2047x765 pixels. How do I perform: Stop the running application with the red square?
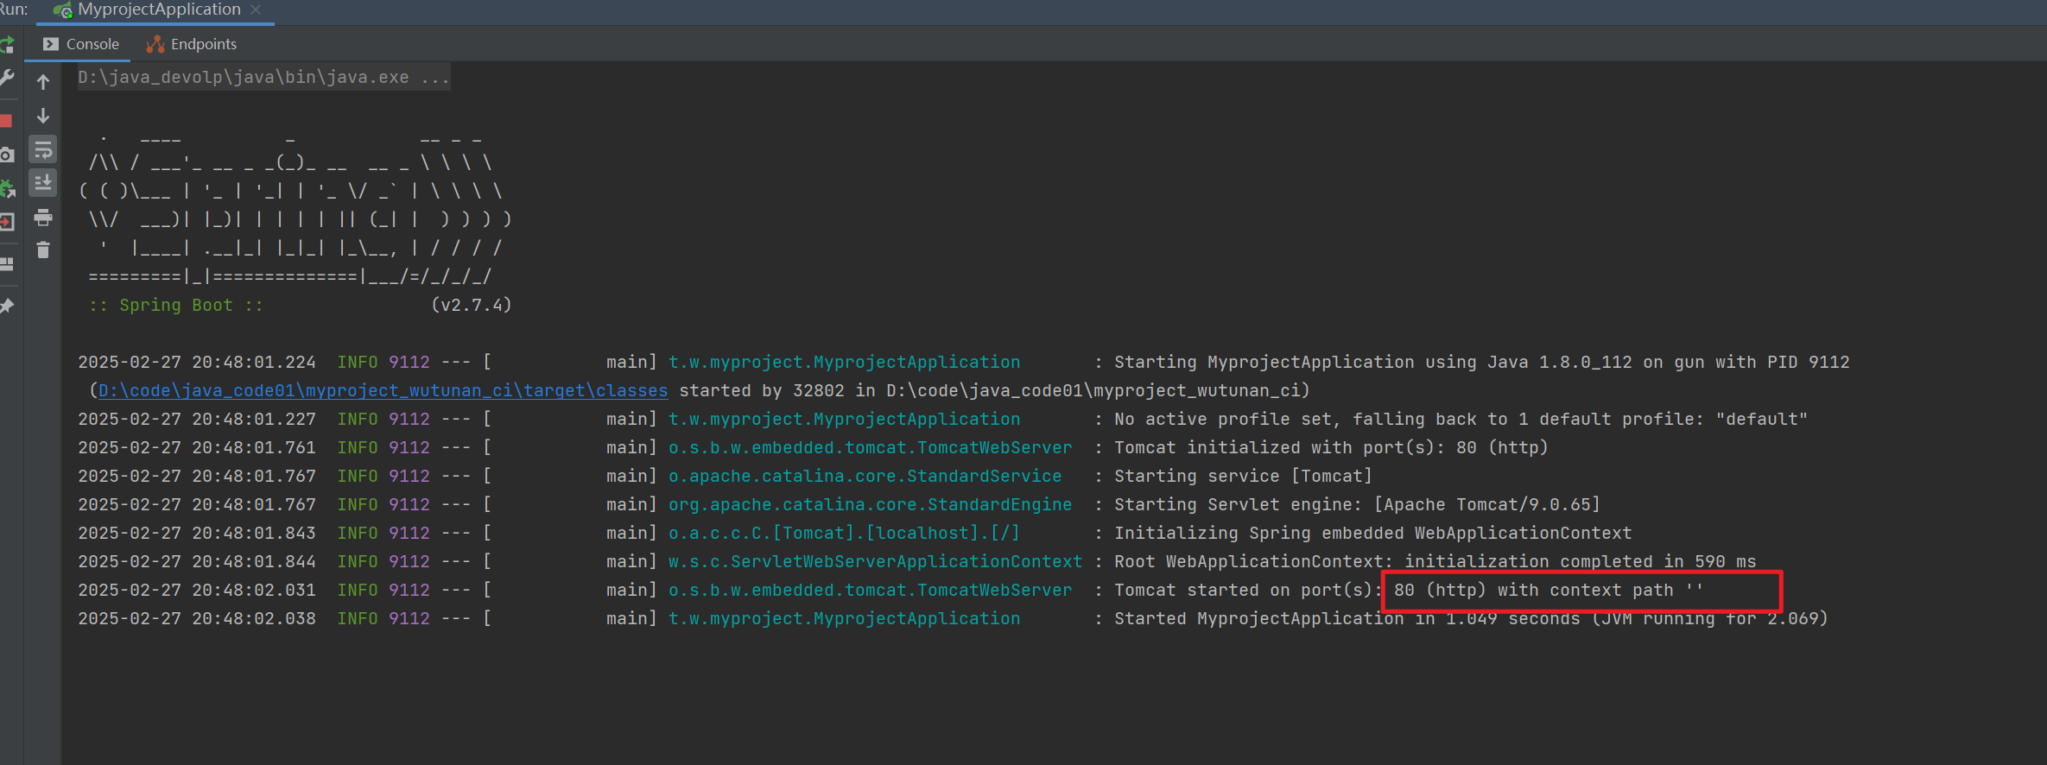tap(6, 121)
